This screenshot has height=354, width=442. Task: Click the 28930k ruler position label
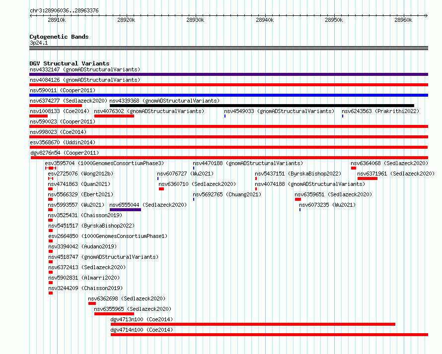[195, 20]
